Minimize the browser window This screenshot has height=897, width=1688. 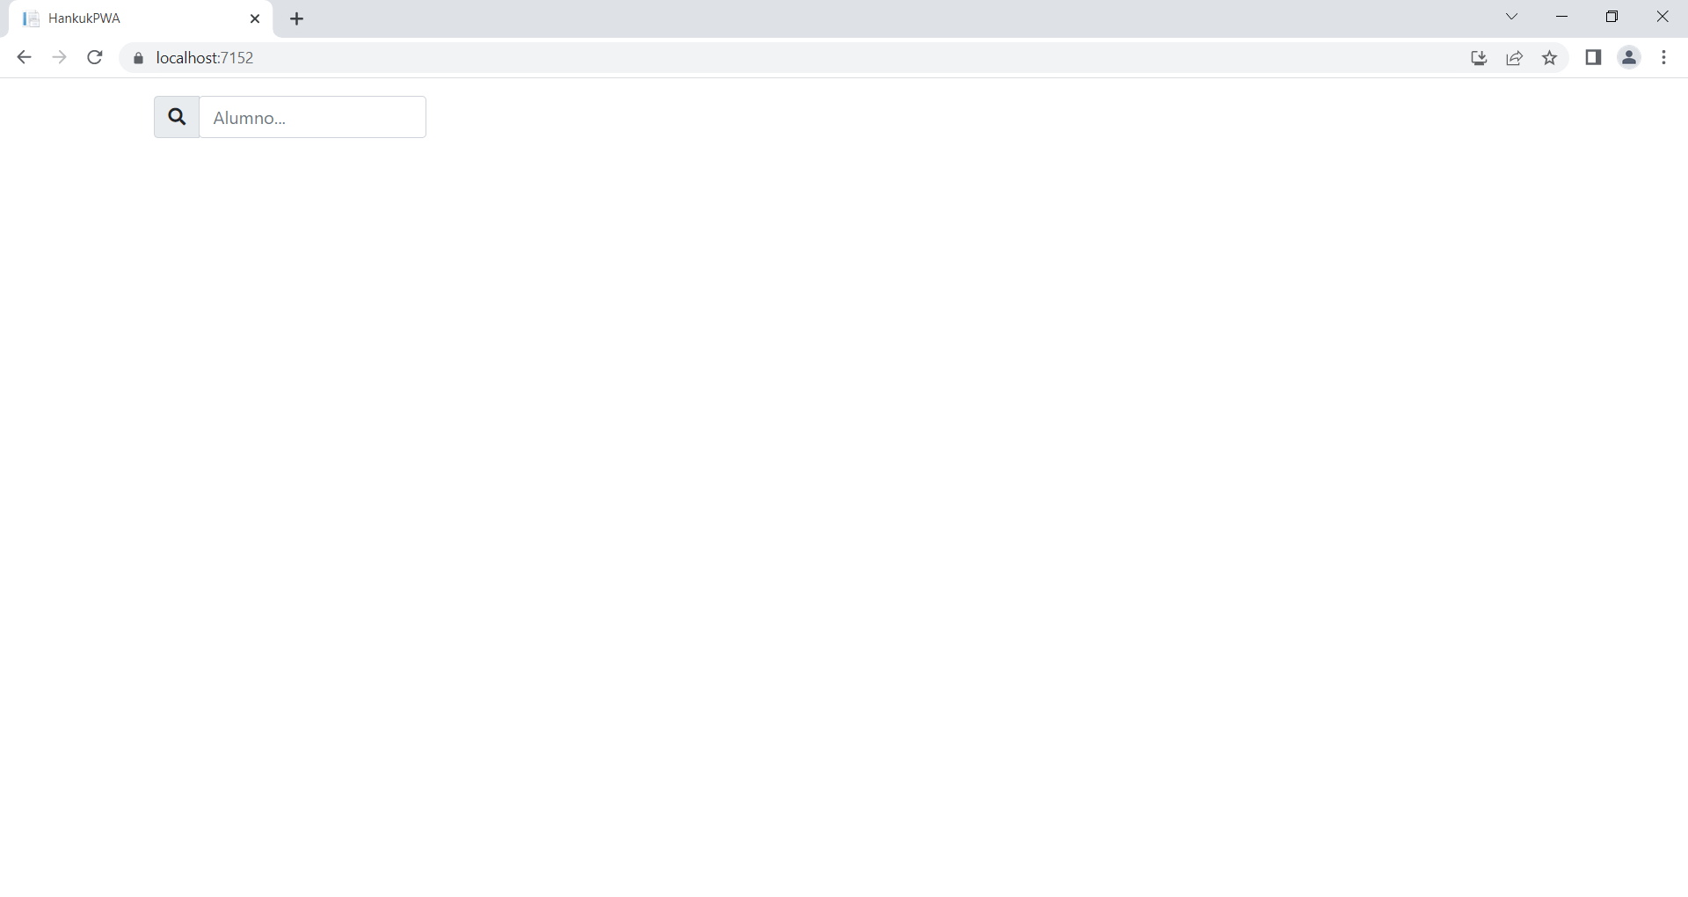(1561, 17)
